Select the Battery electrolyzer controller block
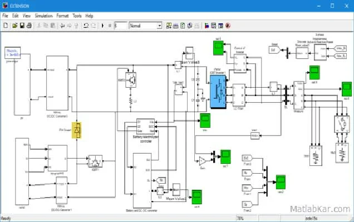The height and width of the screenshot is (222, 354). coord(146,127)
